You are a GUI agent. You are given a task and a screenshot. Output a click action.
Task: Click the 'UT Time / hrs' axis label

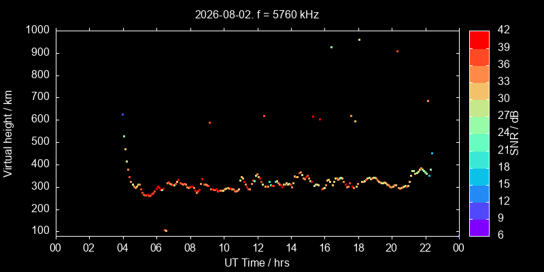(257, 262)
